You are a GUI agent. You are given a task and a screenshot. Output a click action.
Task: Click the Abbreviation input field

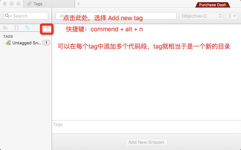pyautogui.click(x=116, y=16)
